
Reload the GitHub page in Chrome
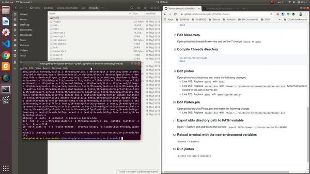[x=175, y=14]
